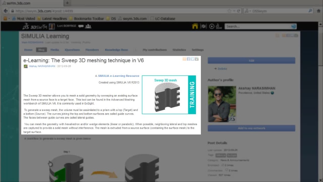Screen dimensions: 323x182
Task: Click the plus share icon on post
Action: 197,59
